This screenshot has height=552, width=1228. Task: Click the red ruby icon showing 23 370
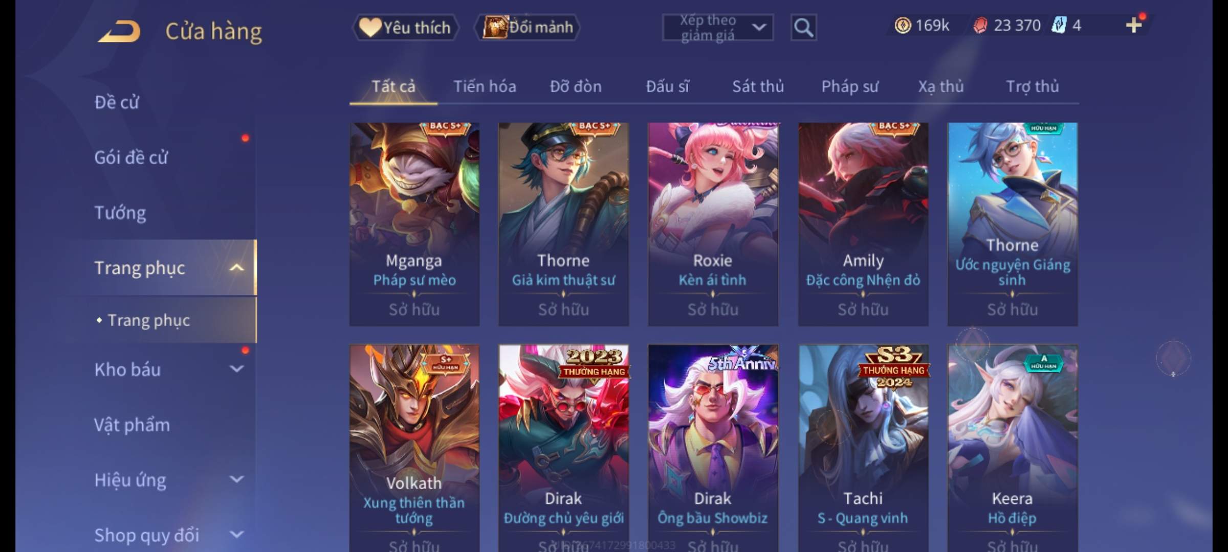tap(980, 26)
